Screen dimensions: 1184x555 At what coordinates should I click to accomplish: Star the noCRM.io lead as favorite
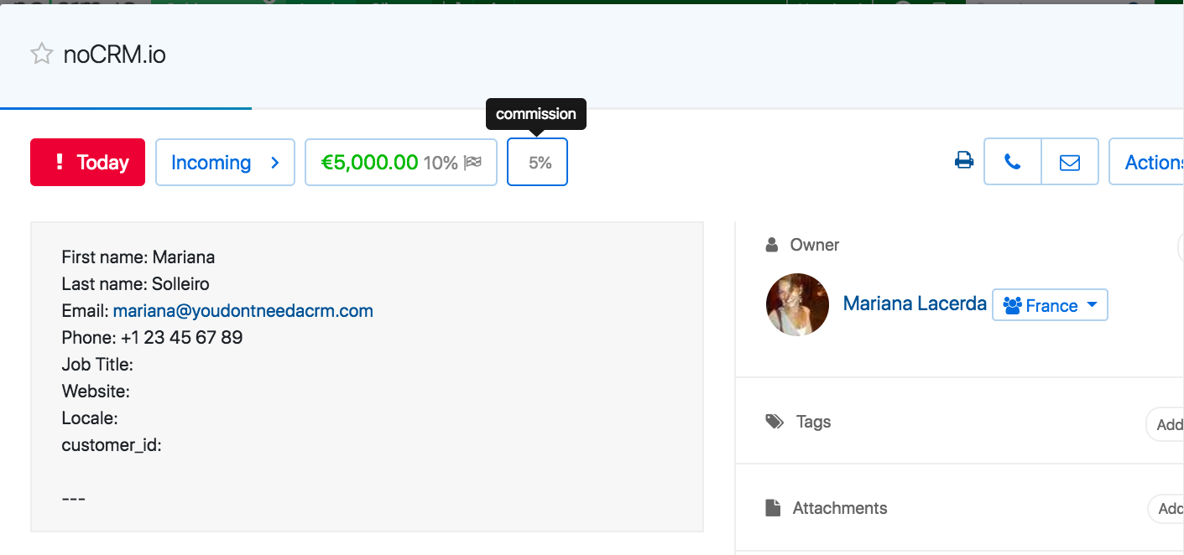pos(41,54)
